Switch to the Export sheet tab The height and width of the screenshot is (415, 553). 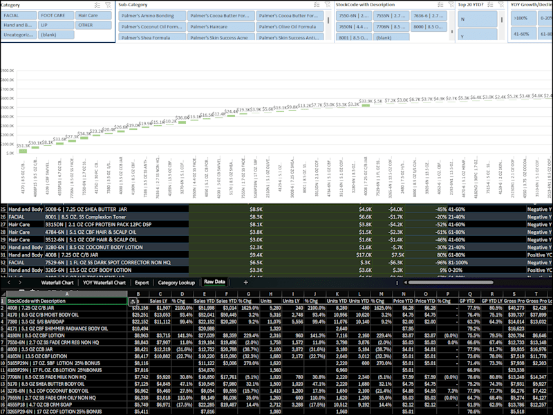click(x=142, y=283)
